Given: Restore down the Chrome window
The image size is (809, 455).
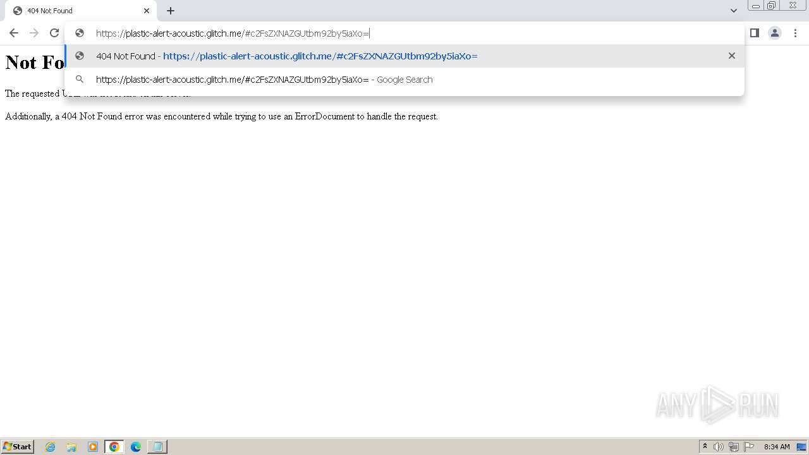Looking at the screenshot, I should [x=772, y=6].
